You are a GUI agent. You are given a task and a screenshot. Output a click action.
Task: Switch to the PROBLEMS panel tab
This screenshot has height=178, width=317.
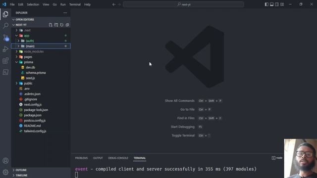(81, 158)
